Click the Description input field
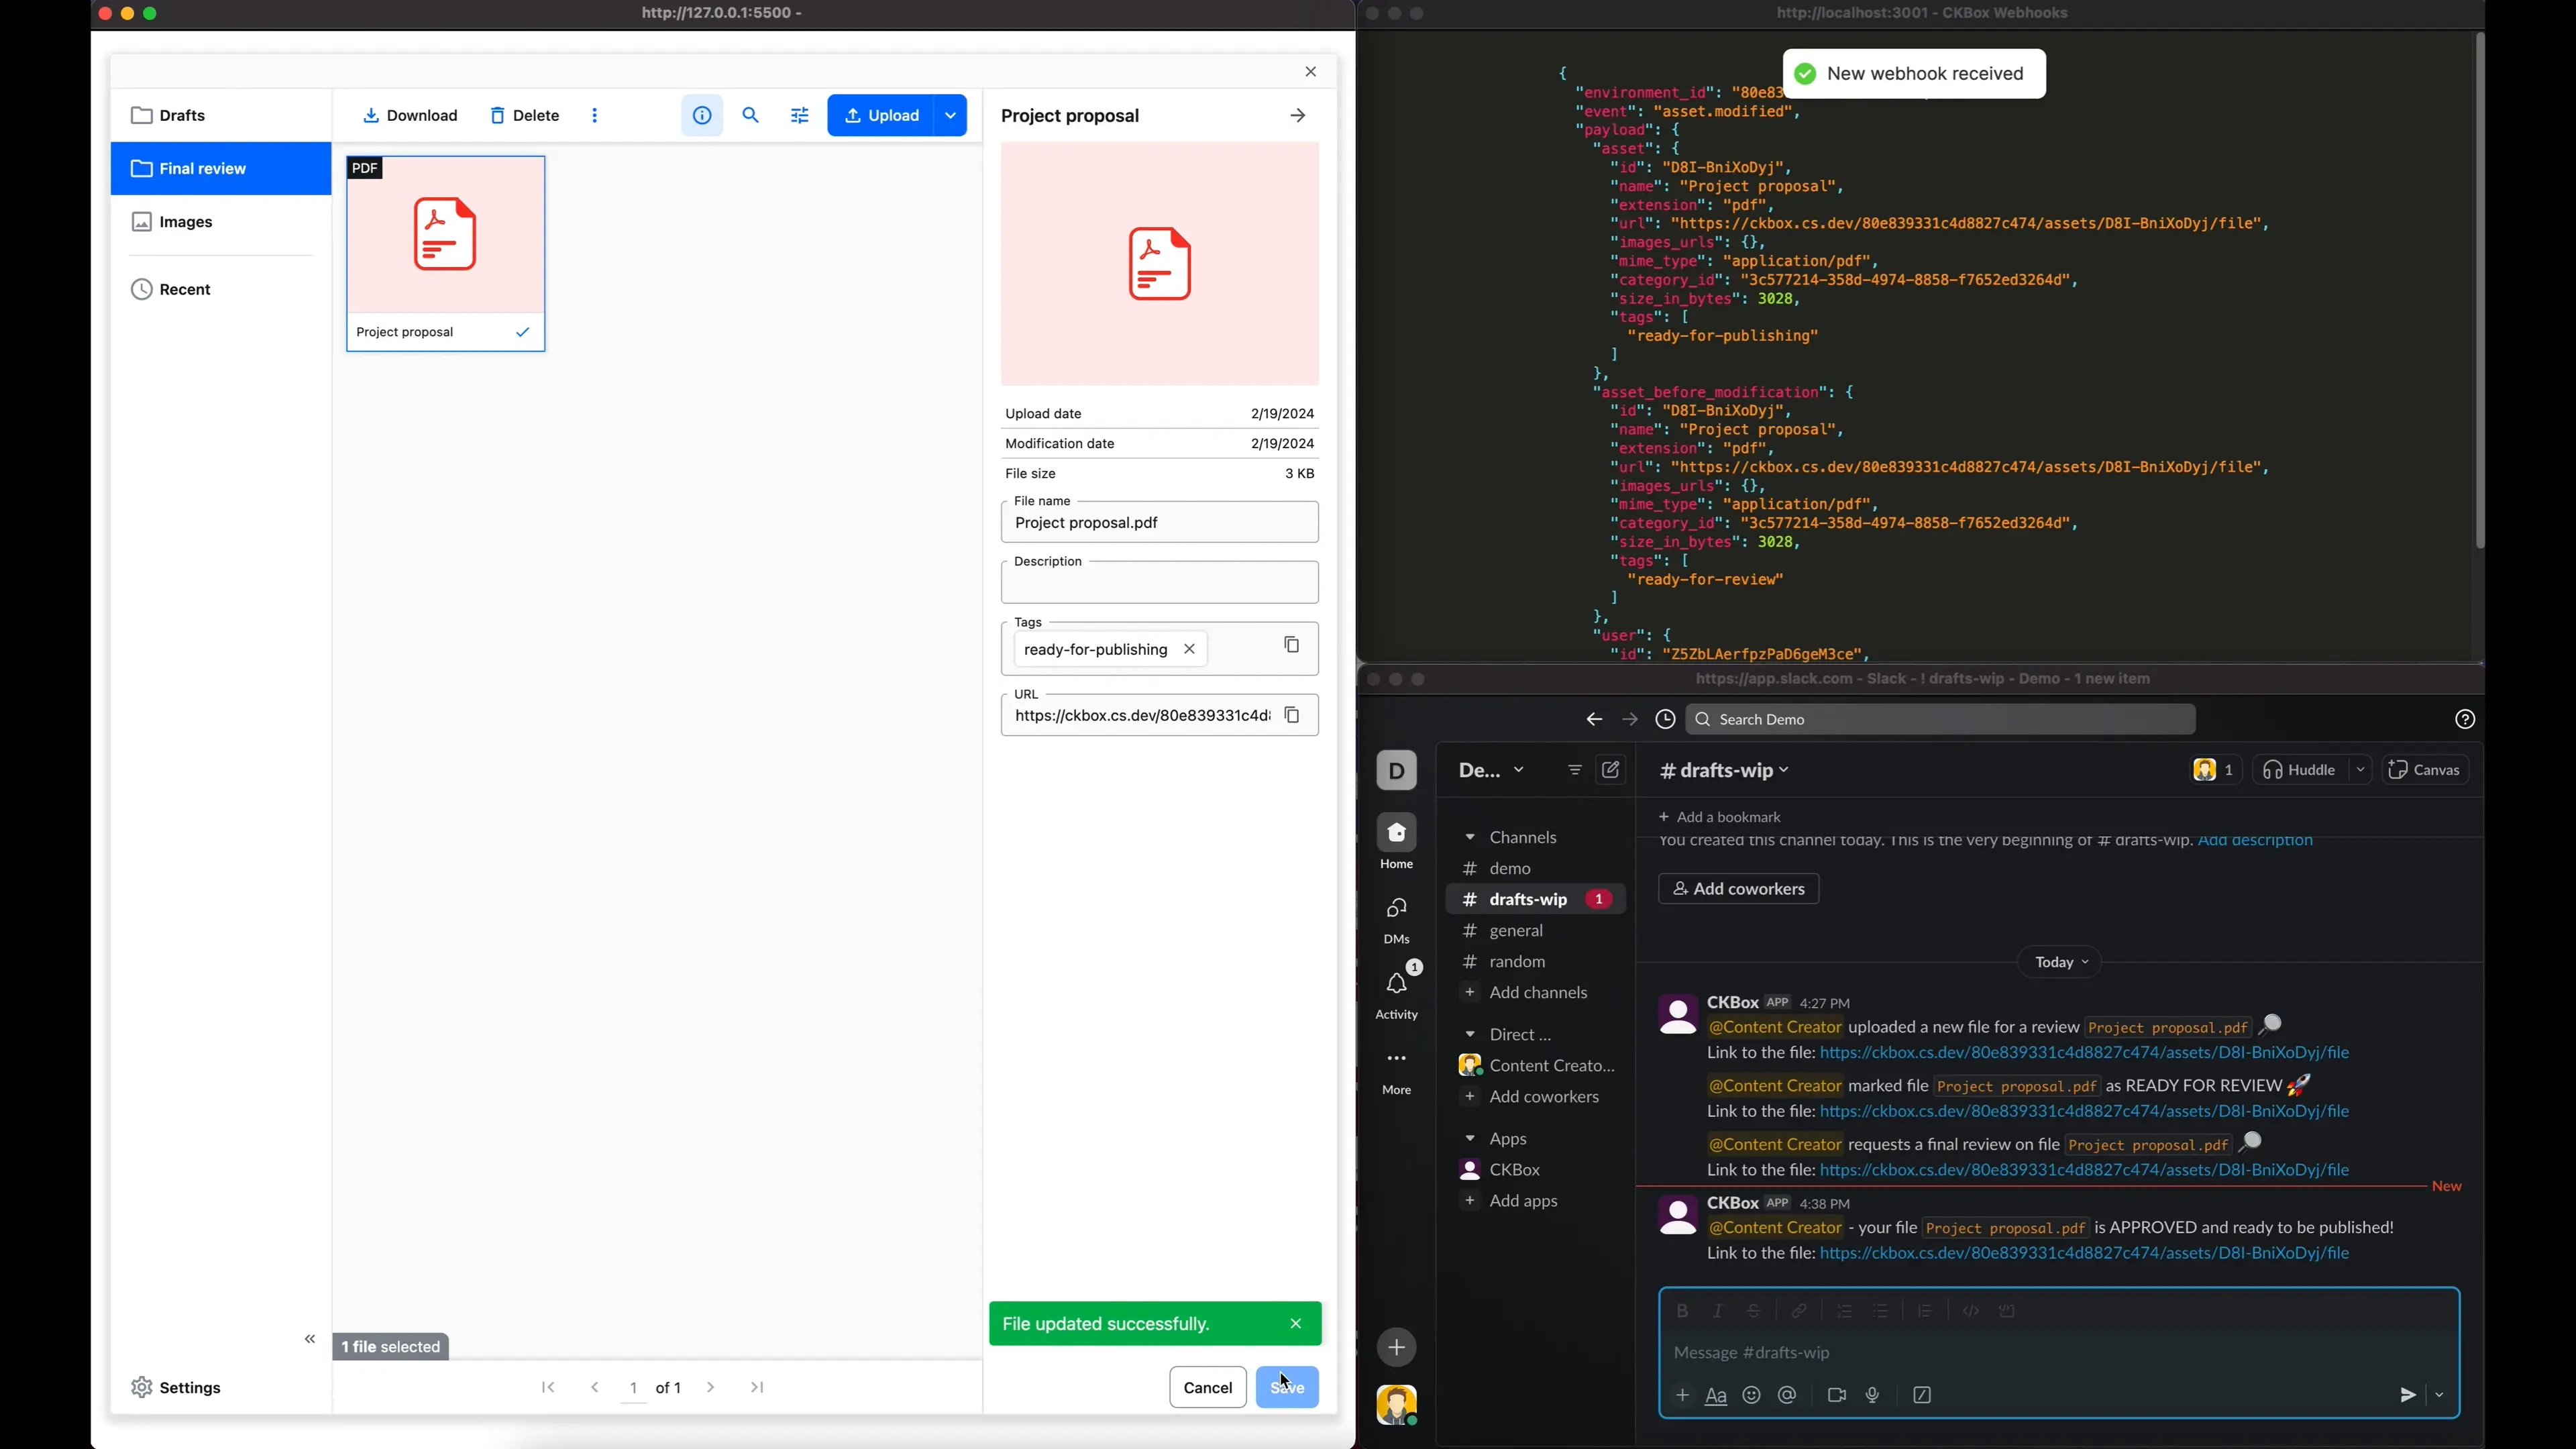Screen dimensions: 2576x1449 coord(1159,585)
